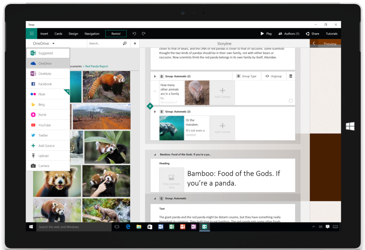The image size is (365, 250).
Task: Collapse the Bamboo heading section
Action: tap(155, 154)
